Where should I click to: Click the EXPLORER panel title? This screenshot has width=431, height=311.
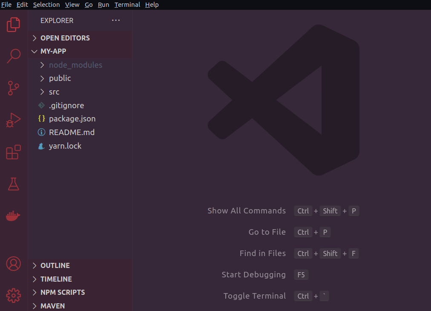57,20
